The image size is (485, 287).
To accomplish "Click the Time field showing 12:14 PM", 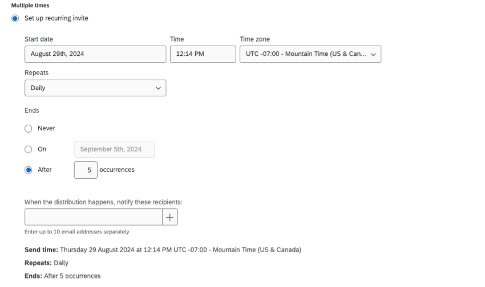I will [x=203, y=55].
